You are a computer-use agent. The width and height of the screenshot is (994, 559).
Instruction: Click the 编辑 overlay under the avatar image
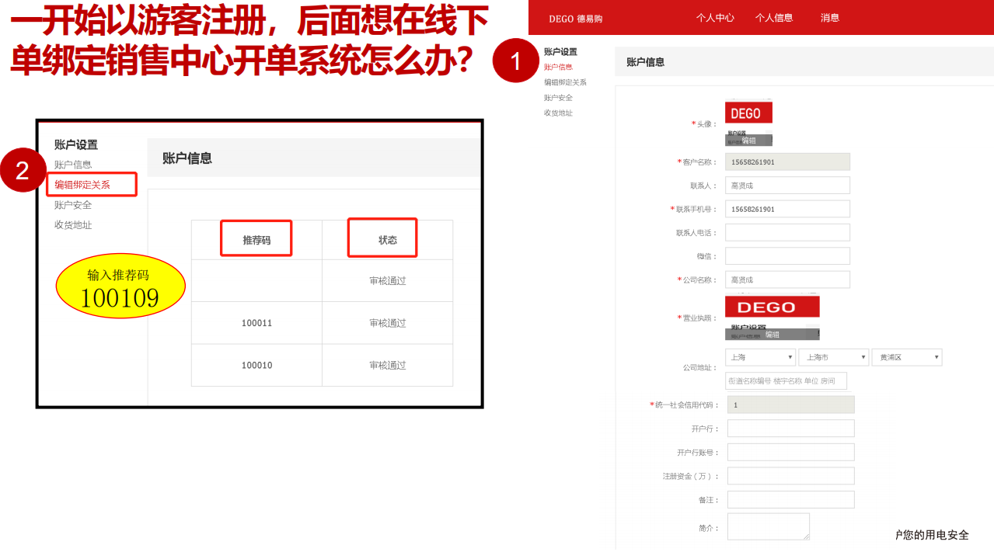[x=748, y=141]
